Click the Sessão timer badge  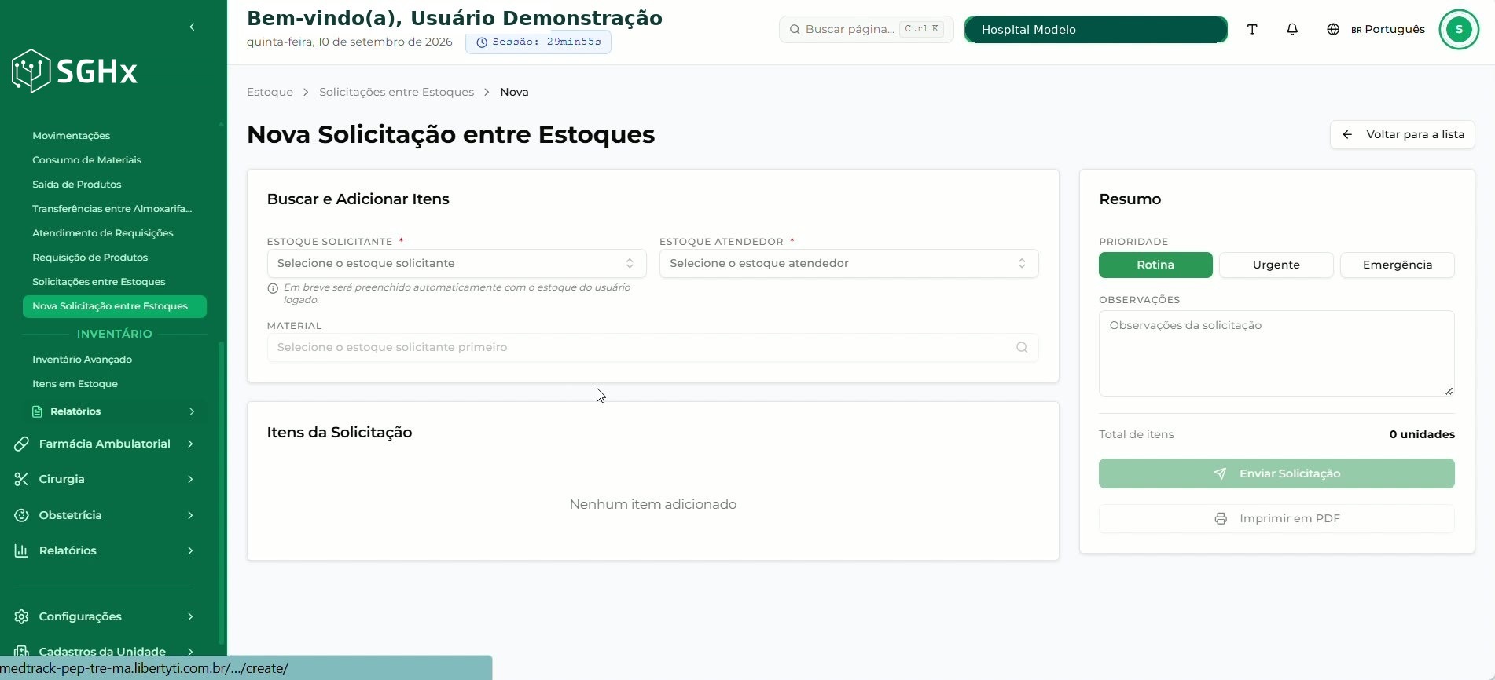point(538,42)
